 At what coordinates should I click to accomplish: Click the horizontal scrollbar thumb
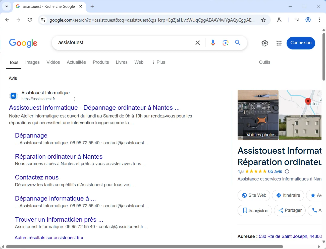(x=144, y=246)
